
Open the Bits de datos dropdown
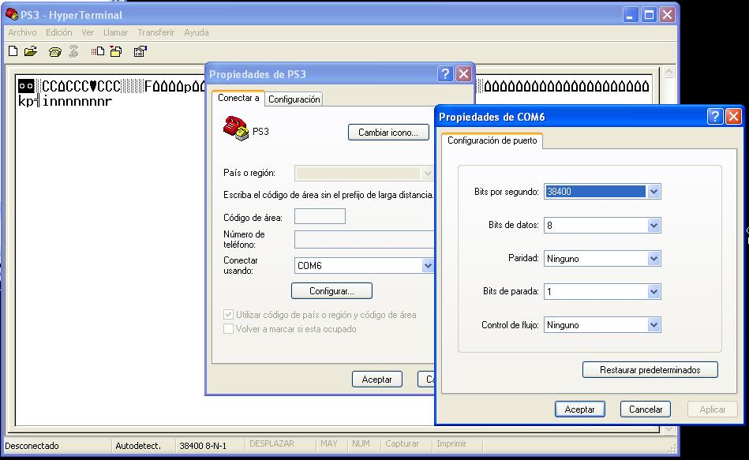[654, 225]
